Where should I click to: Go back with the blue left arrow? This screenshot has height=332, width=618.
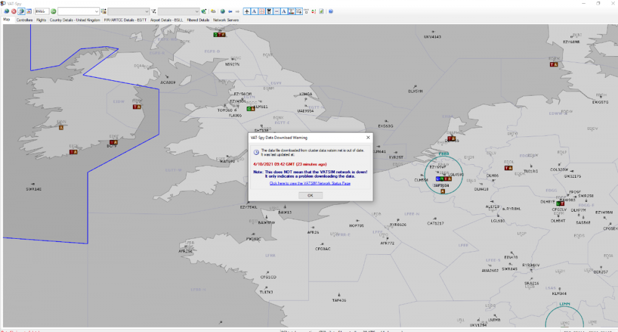(x=230, y=11)
